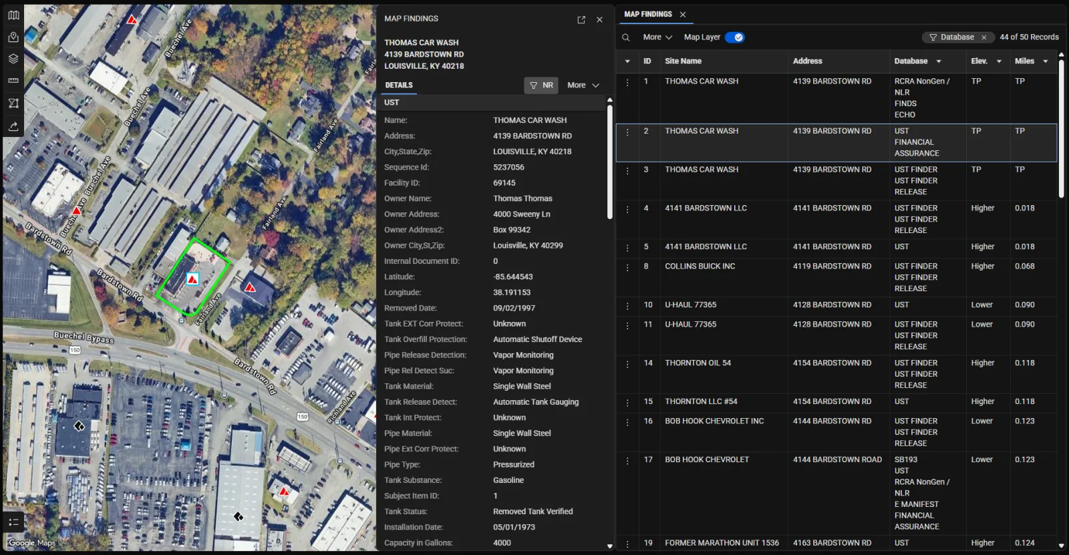Select the 4141 BARDSTOWN LLC row with ID 4
The width and height of the screenshot is (1069, 555).
[x=836, y=219]
